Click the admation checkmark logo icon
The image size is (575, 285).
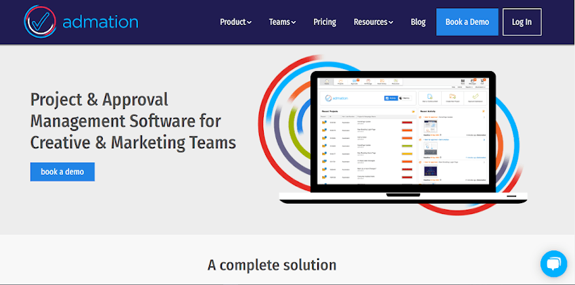[40, 22]
